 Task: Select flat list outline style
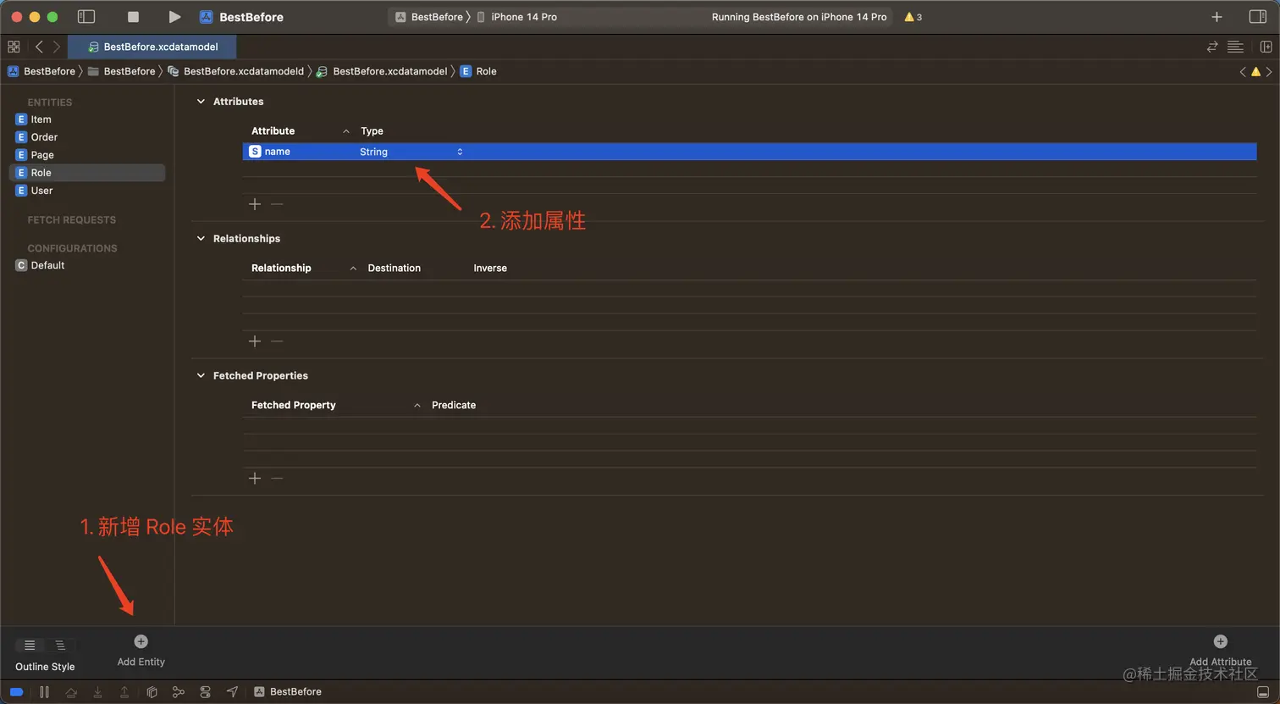pyautogui.click(x=30, y=646)
